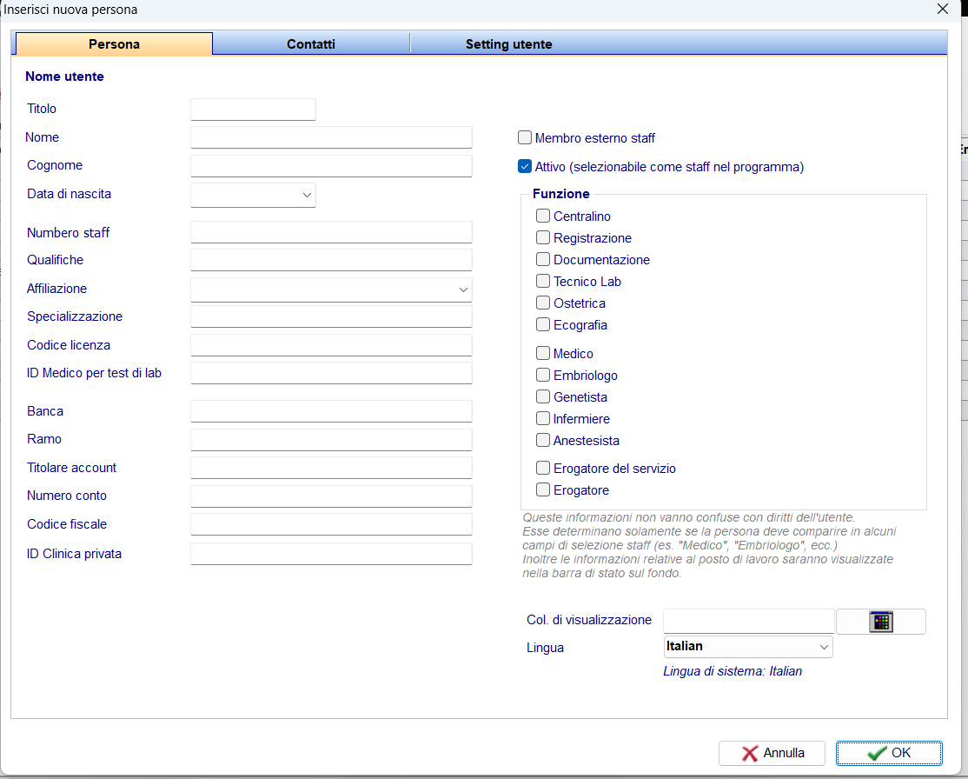Viewport: 968px width, 779px height.
Task: Select the Persona tab
Action: point(114,43)
